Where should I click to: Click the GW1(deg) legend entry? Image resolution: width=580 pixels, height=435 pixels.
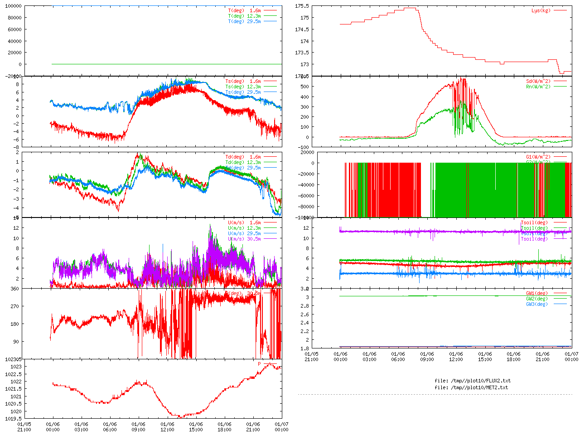pyautogui.click(x=536, y=293)
